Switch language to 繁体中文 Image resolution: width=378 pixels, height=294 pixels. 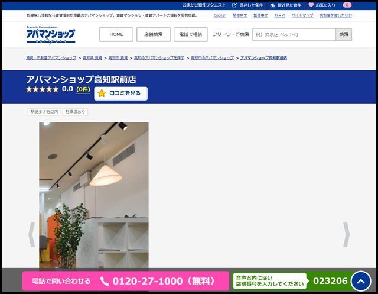point(260,15)
